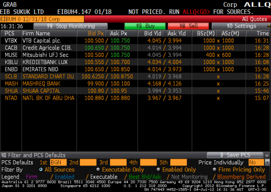Sort by the Bid Px column header
The height and width of the screenshot is (192, 271).
pyautogui.click(x=95, y=33)
